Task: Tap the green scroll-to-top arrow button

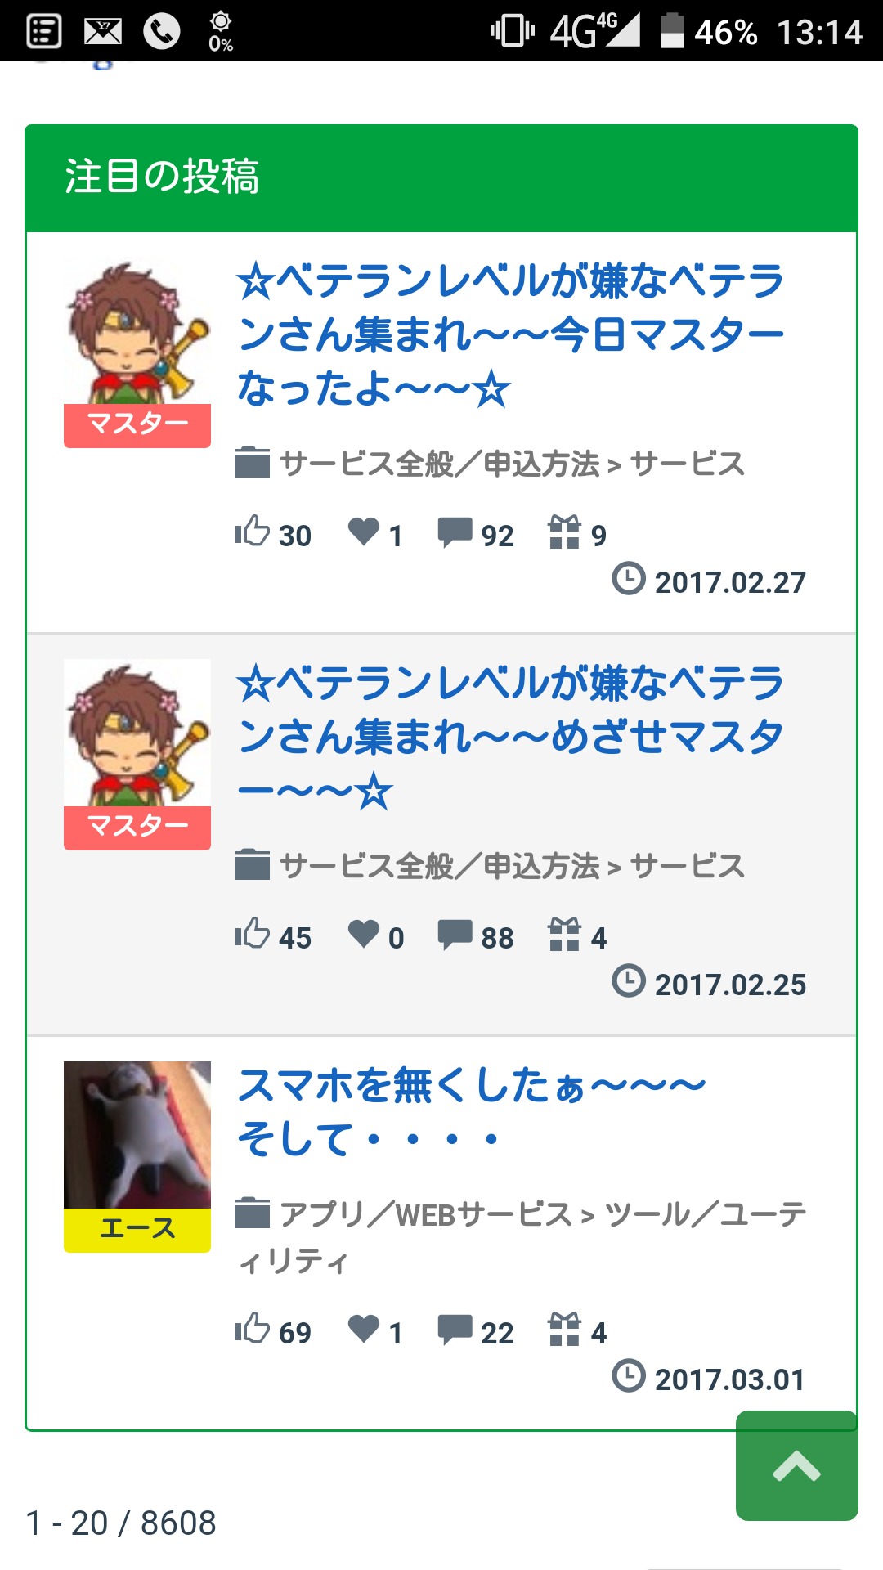Action: click(x=797, y=1465)
